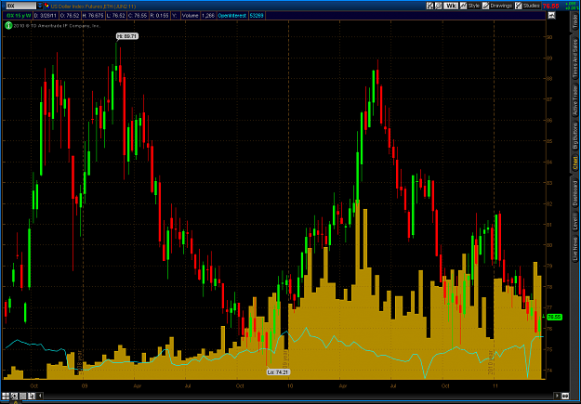Click the horizontal expand icon at bottom-right
Image resolution: width=581 pixels, height=404 pixels.
pyautogui.click(x=565, y=396)
